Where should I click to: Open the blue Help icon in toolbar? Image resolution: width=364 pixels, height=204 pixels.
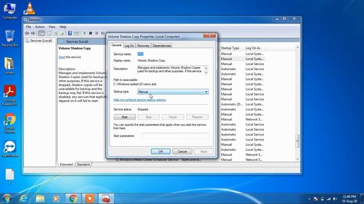[x=70, y=33]
